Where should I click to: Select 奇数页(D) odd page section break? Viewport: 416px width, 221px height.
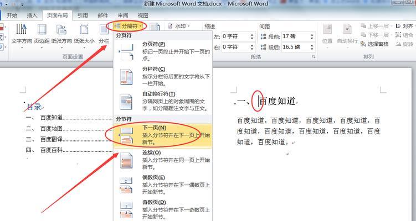(x=163, y=209)
